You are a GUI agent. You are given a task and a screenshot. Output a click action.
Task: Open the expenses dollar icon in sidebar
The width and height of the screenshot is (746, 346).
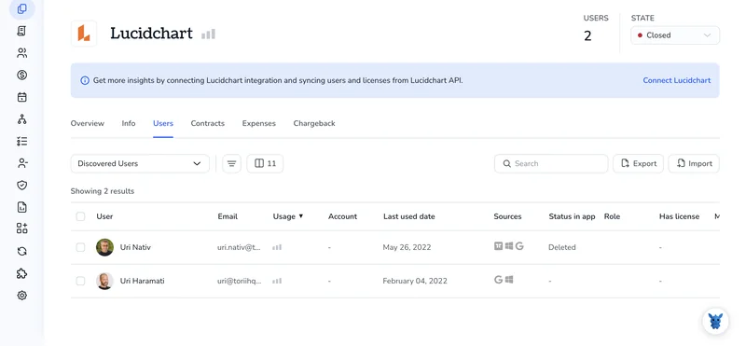(x=21, y=75)
